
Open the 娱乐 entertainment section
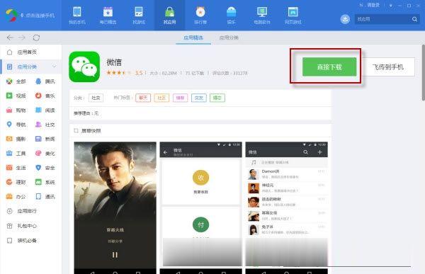(231, 16)
